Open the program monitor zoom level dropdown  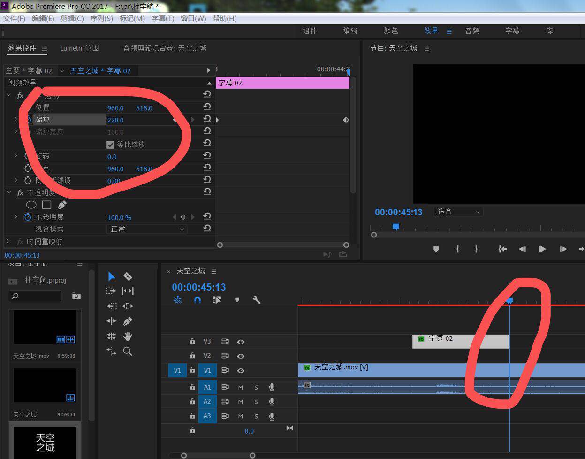458,212
